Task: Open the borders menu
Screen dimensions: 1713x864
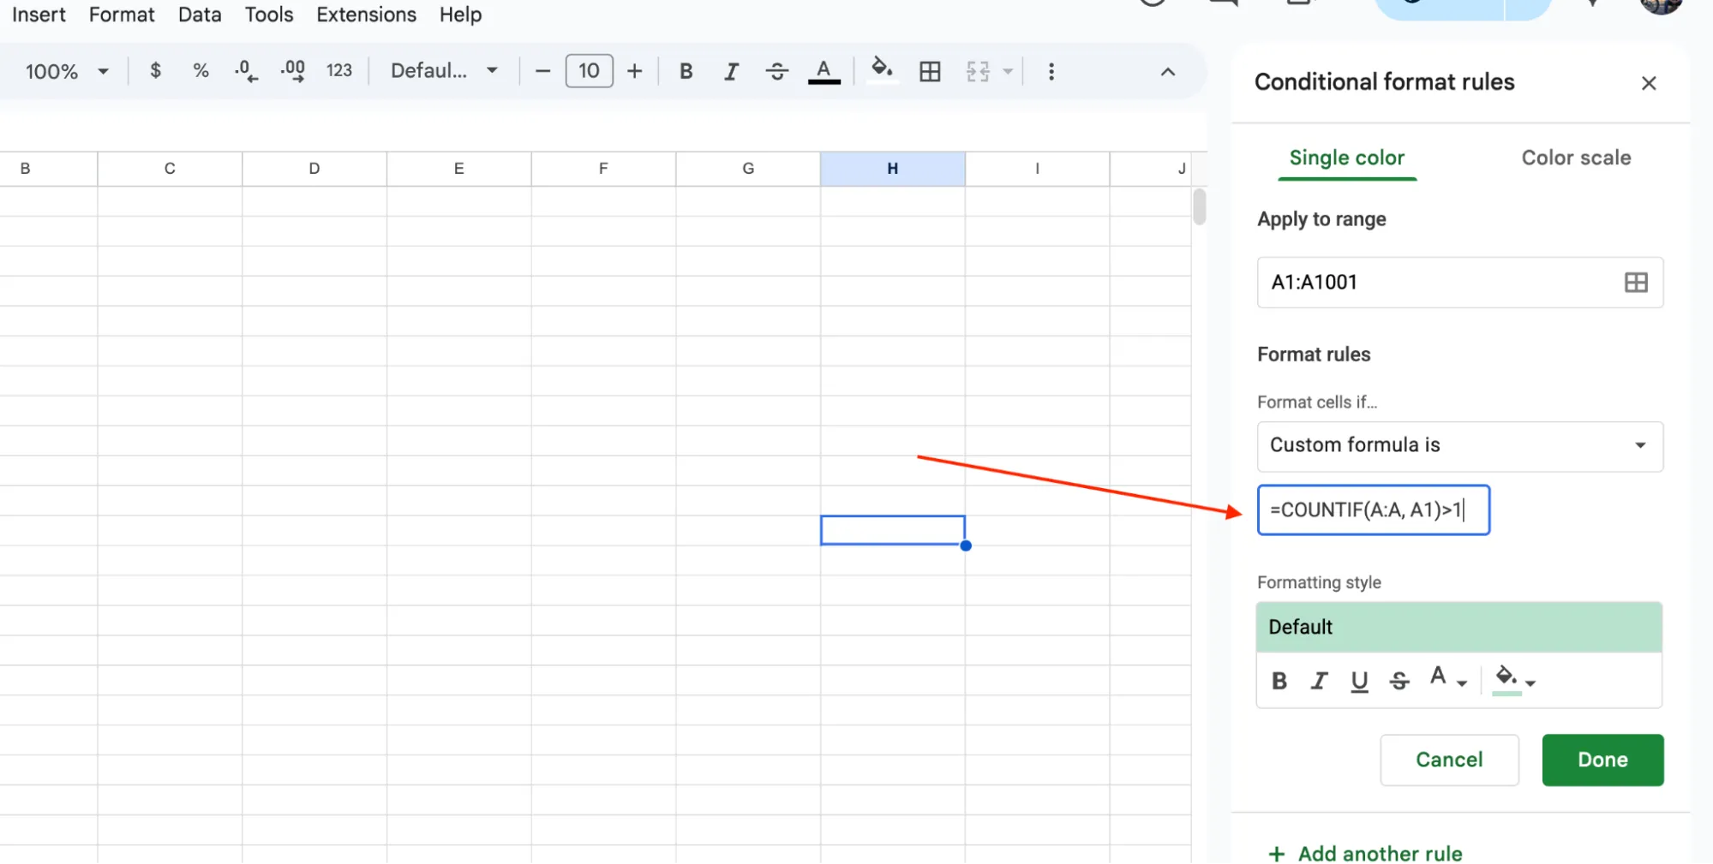Action: 930,71
